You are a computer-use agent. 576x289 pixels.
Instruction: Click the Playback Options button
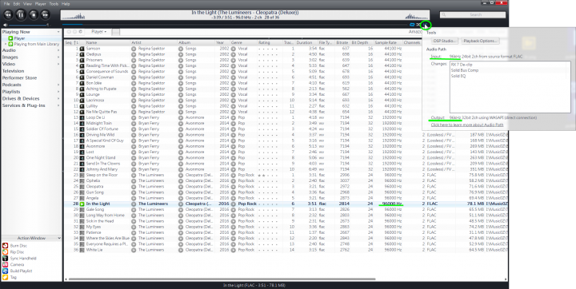point(480,41)
